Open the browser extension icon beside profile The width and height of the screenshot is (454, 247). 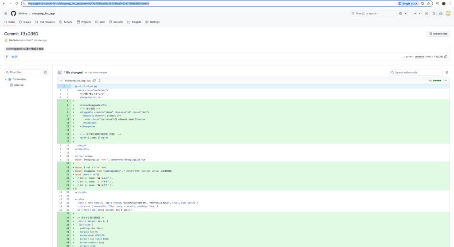[437, 4]
